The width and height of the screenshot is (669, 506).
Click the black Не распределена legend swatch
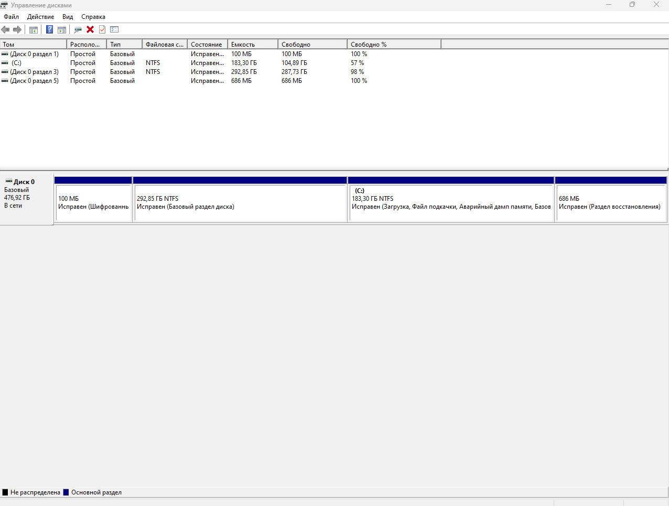(5, 492)
